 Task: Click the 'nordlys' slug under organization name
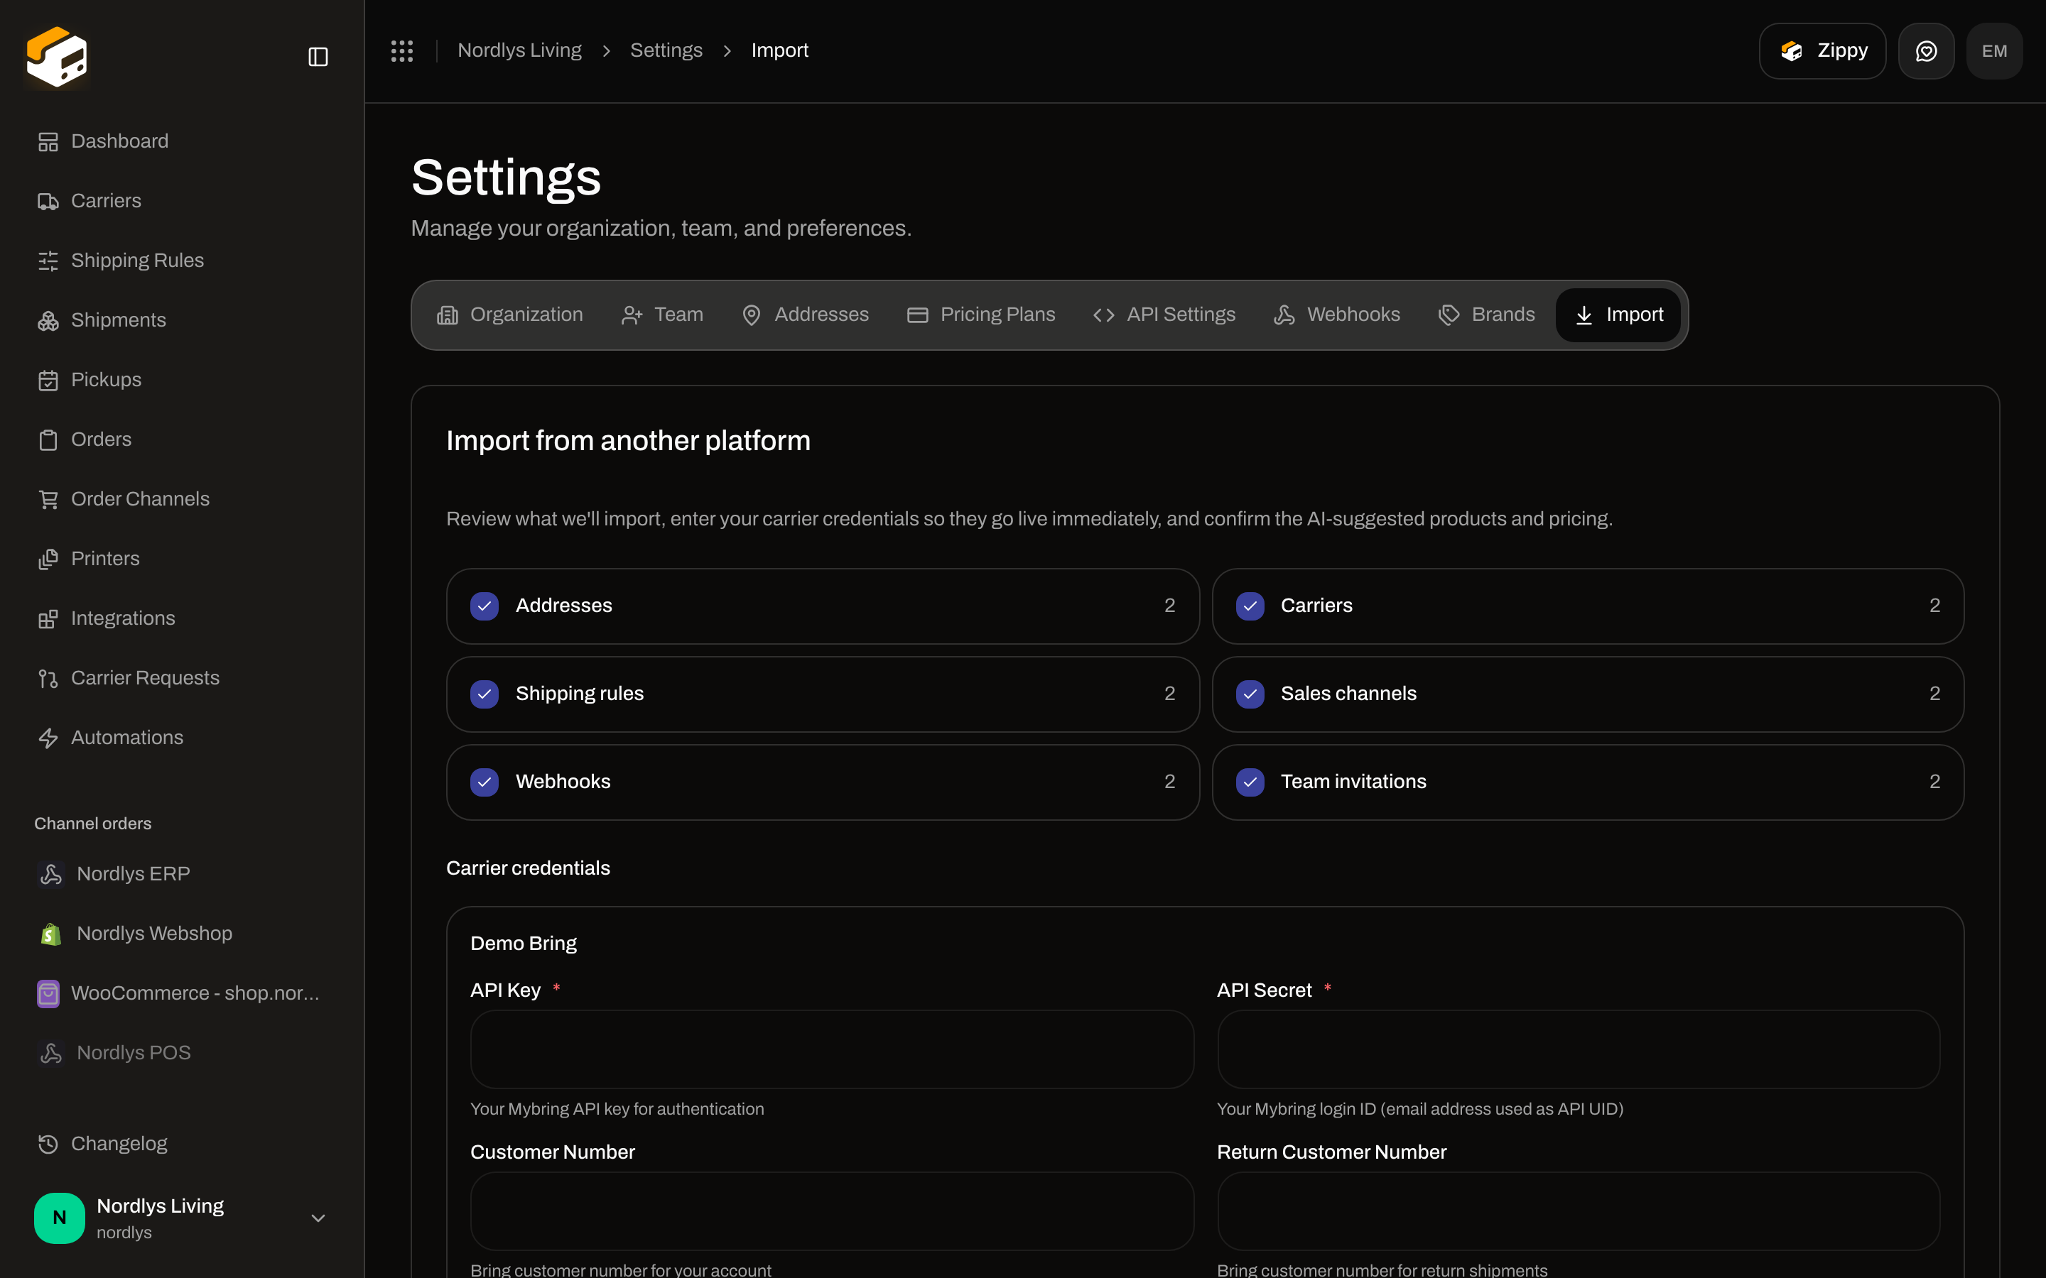(x=124, y=1233)
